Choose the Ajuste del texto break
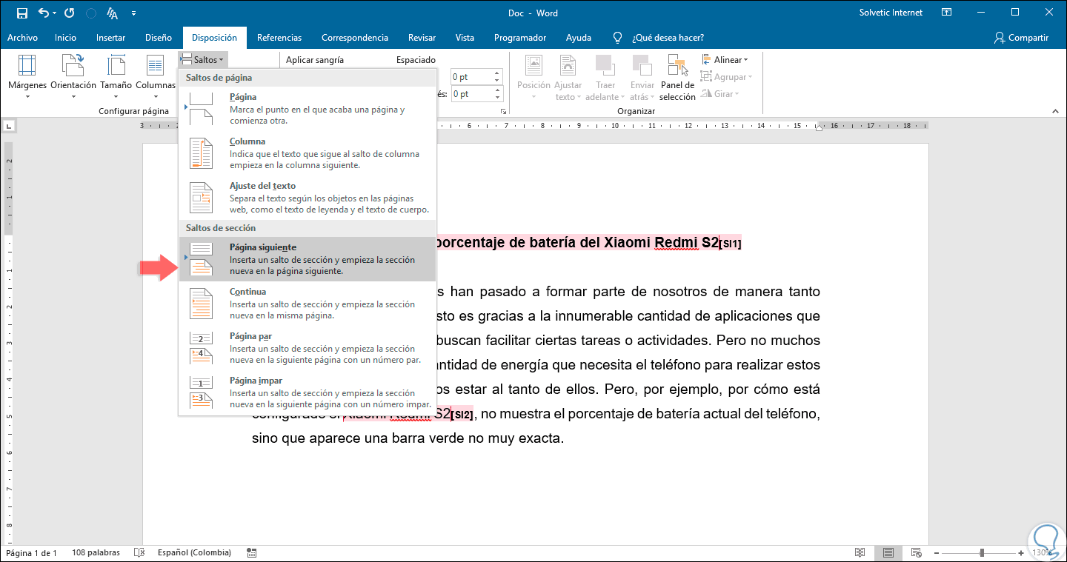The image size is (1067, 562). tap(307, 197)
